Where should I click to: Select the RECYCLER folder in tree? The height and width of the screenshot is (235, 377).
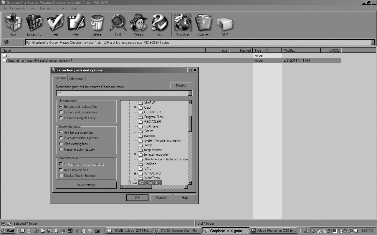153,122
